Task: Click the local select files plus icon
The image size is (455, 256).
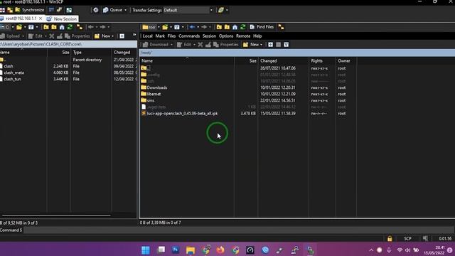Action: [122, 36]
